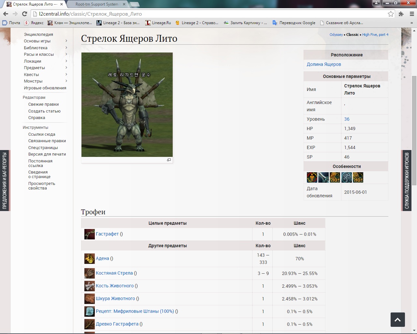The height and width of the screenshot is (334, 417).
Task: Click the address bar URL field
Action: click(x=208, y=14)
